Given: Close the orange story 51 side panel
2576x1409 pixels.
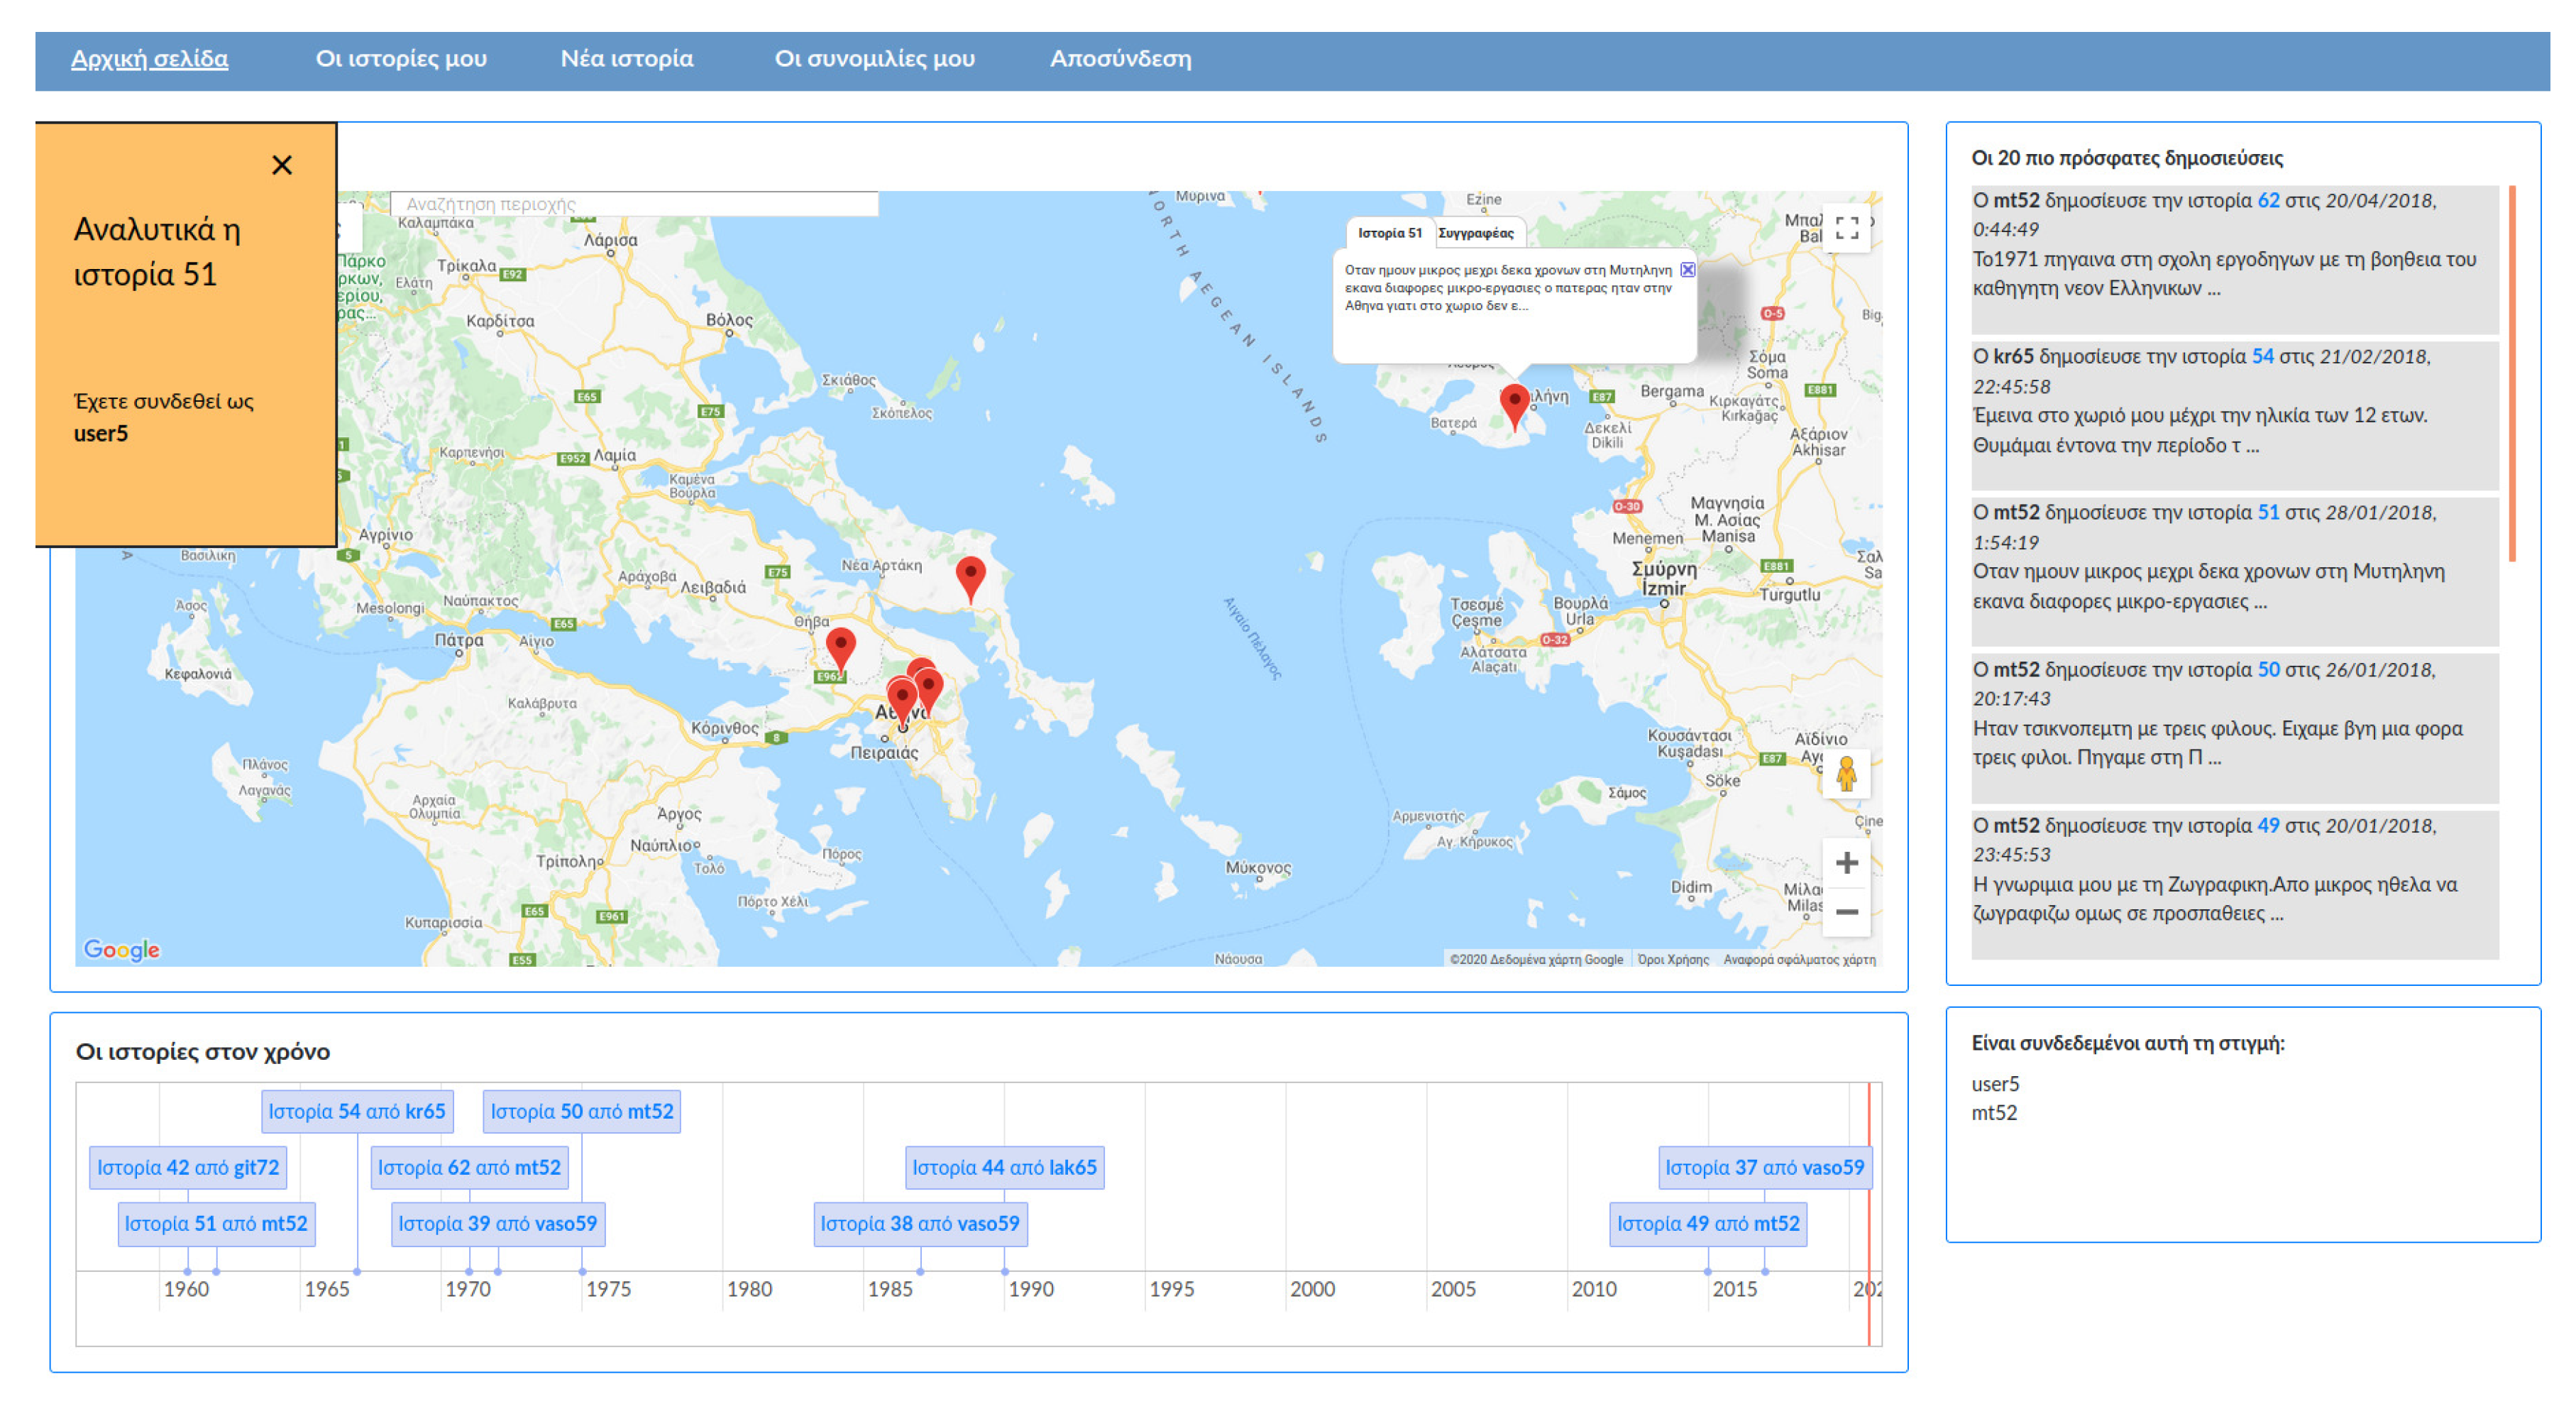Looking at the screenshot, I should 282,165.
